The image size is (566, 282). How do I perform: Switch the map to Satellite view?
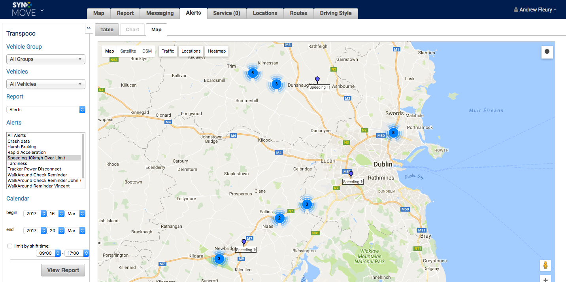tap(128, 51)
